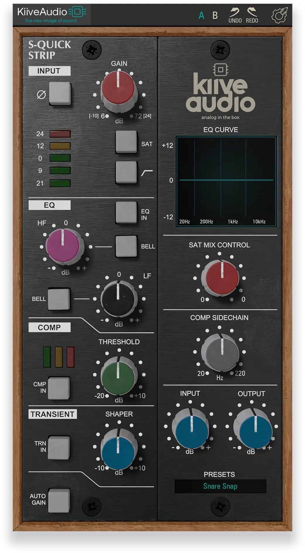The height and width of the screenshot is (553, 305).
Task: Toggle the high-pass filter button
Action: pyautogui.click(x=126, y=172)
